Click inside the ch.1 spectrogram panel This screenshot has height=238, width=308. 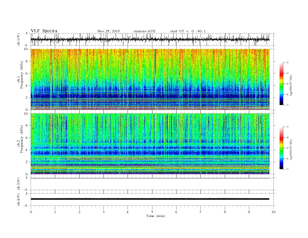pos(150,79)
